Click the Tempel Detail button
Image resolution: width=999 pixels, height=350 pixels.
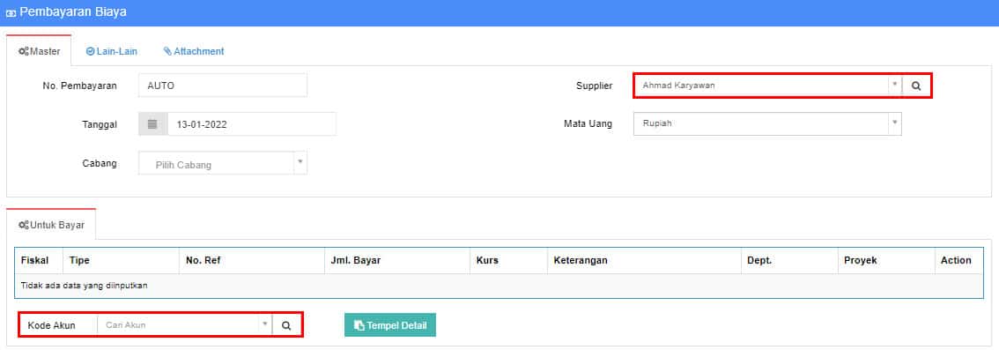pos(390,325)
